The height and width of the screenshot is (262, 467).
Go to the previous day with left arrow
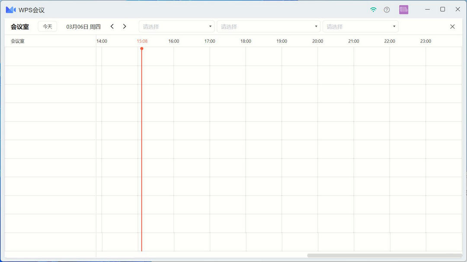pos(112,26)
